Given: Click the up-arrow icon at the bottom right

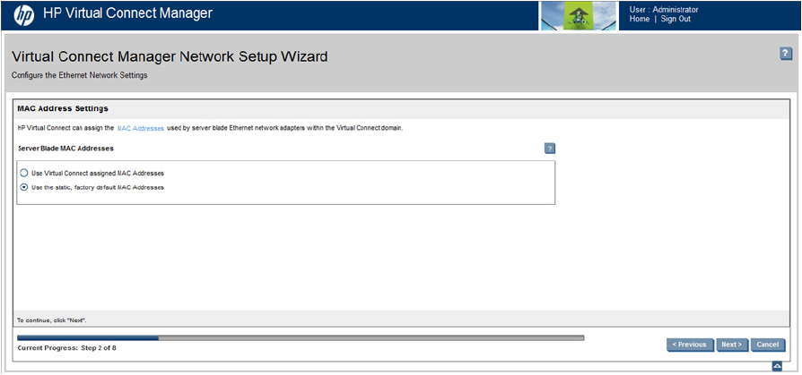Looking at the screenshot, I should tap(777, 367).
